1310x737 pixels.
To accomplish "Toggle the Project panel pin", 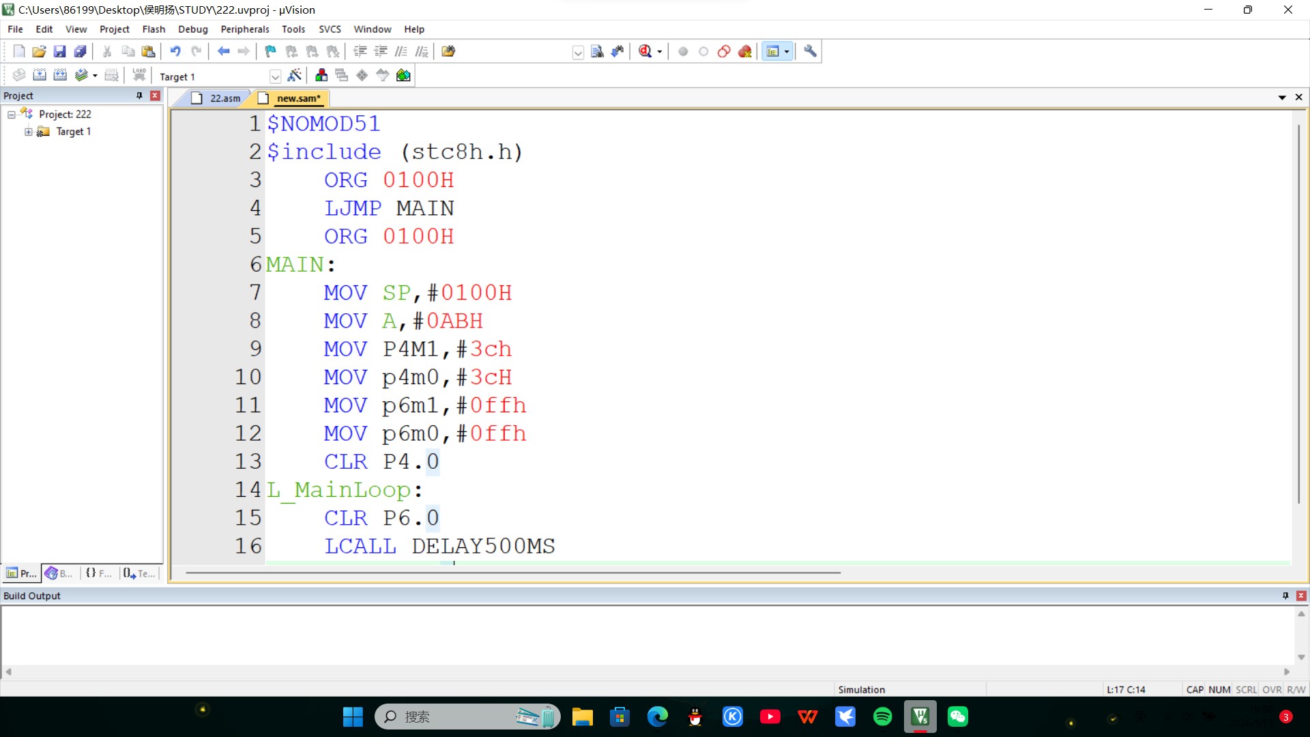I will tap(139, 96).
